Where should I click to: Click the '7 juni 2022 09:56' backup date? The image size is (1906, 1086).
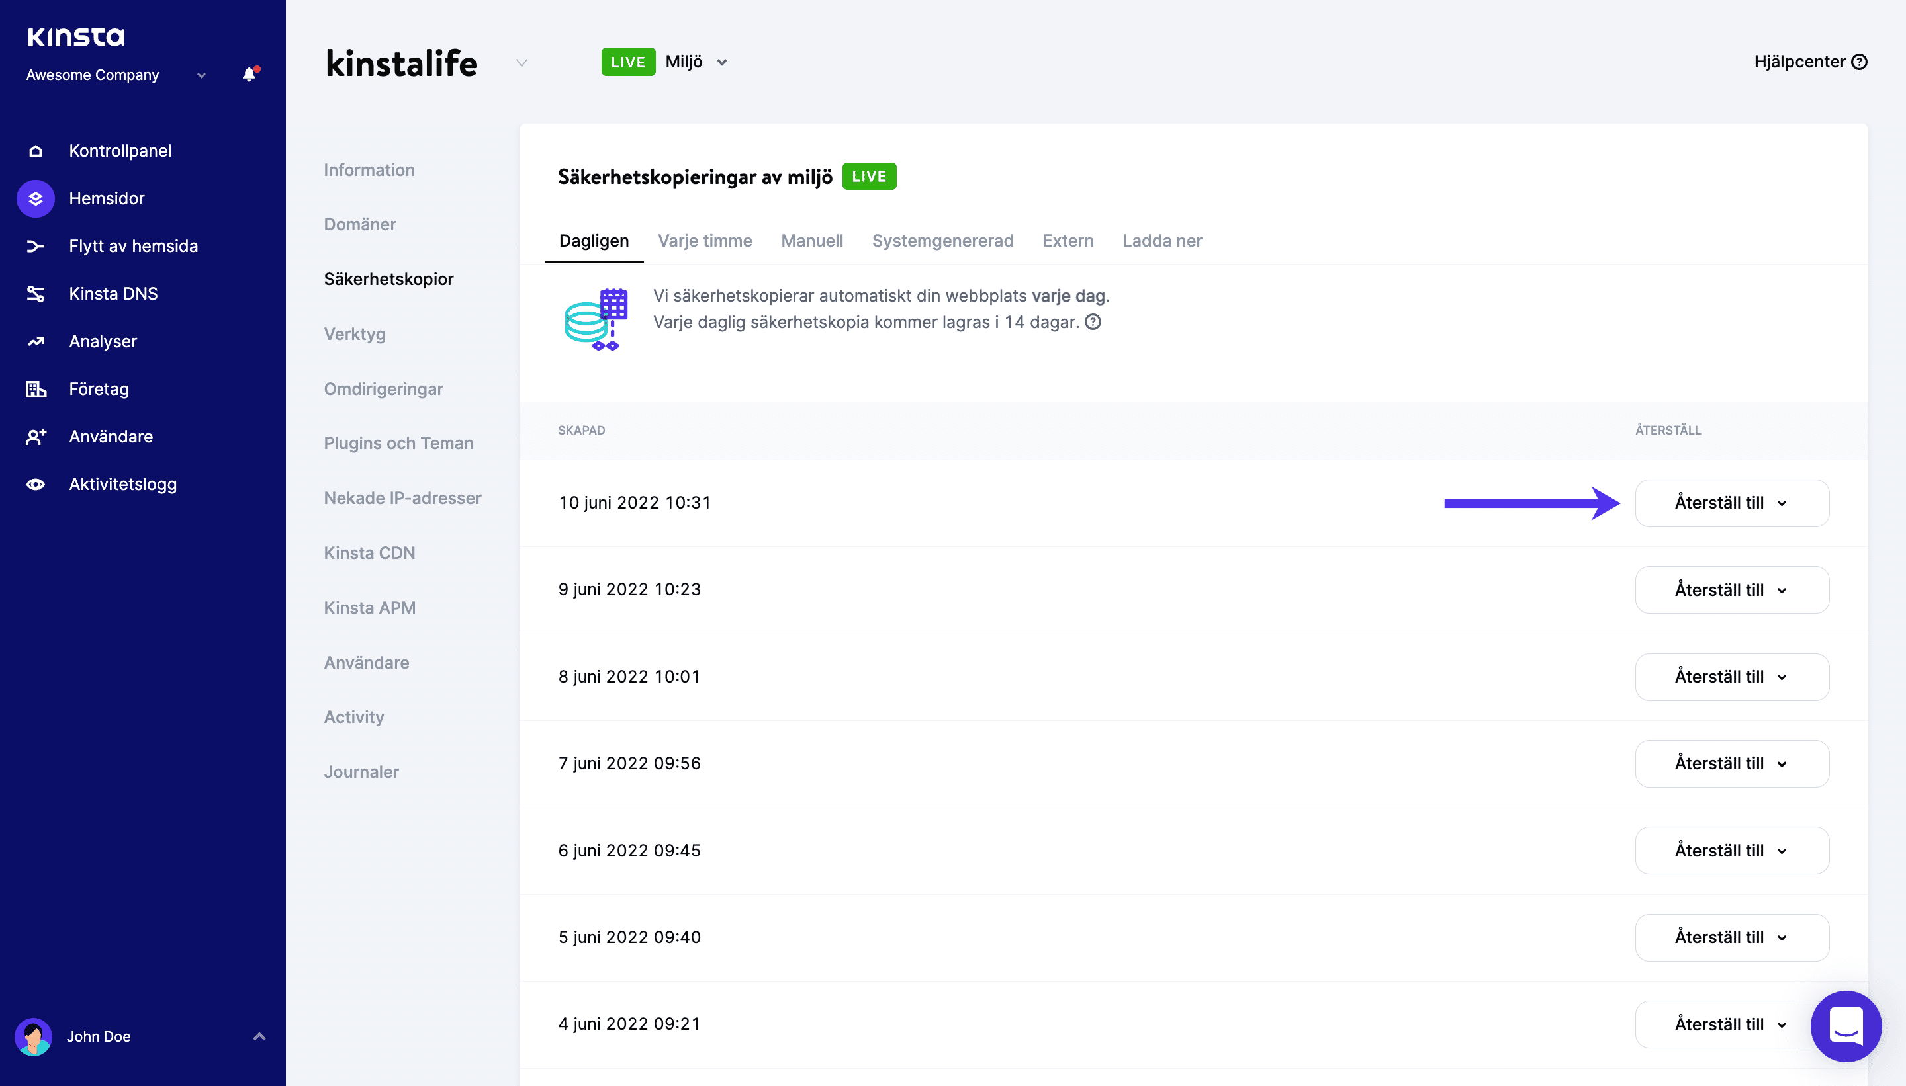point(629,763)
